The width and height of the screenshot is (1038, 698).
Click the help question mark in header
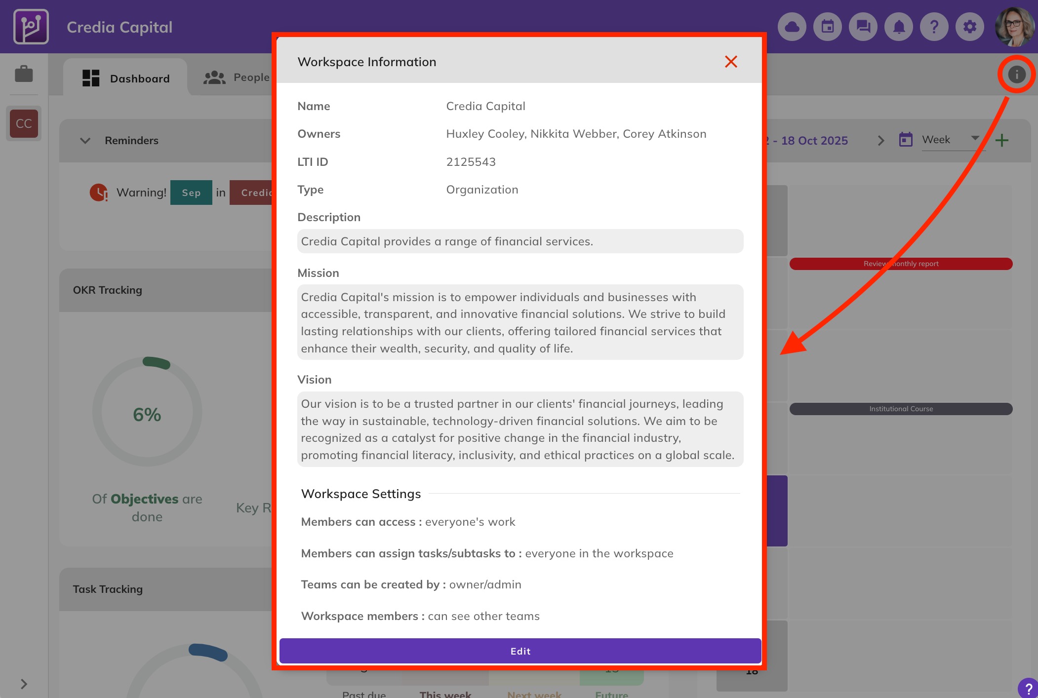coord(934,27)
